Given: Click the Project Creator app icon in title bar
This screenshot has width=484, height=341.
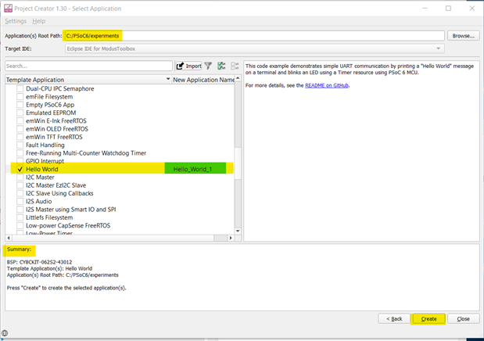Looking at the screenshot, I should 8,9.
